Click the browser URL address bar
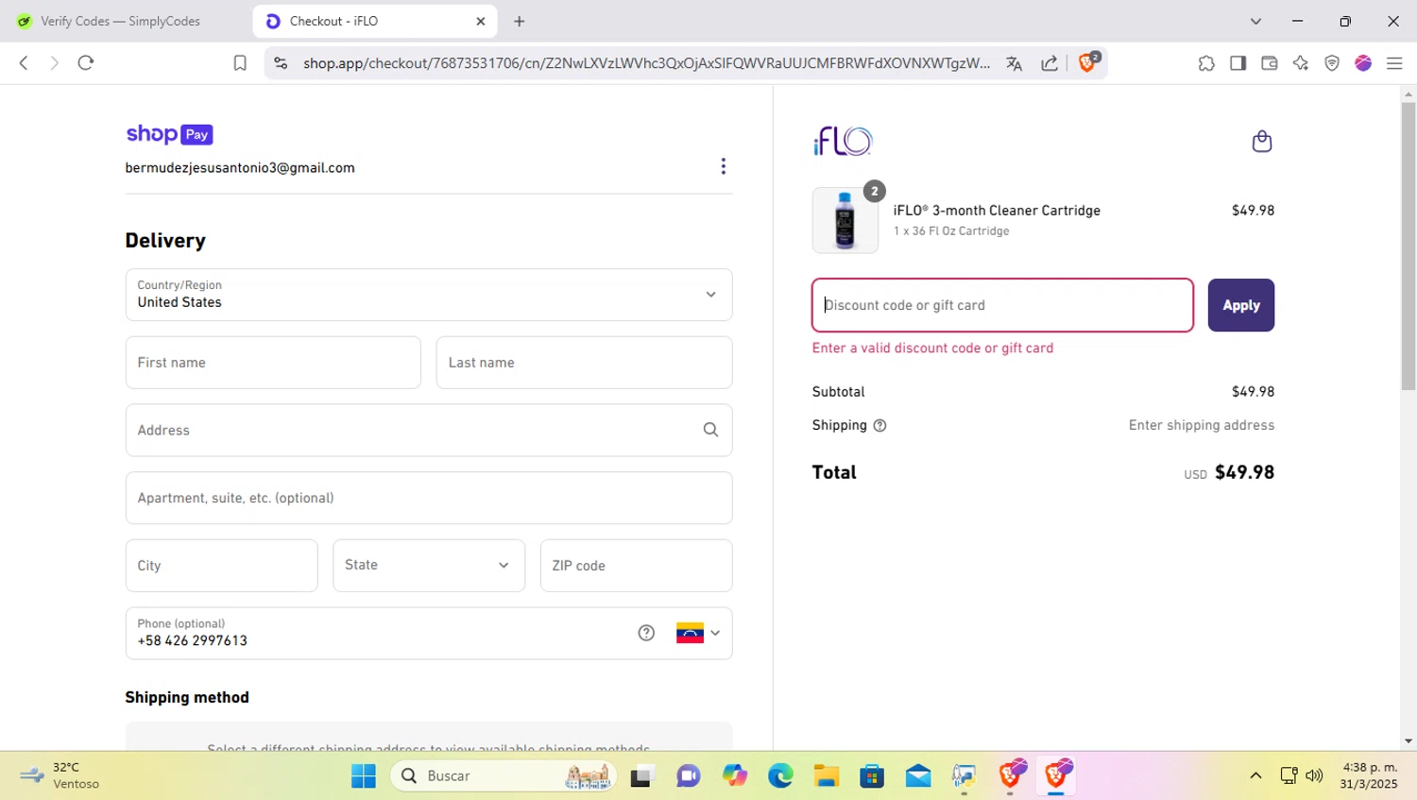Image resolution: width=1417 pixels, height=800 pixels. (646, 63)
